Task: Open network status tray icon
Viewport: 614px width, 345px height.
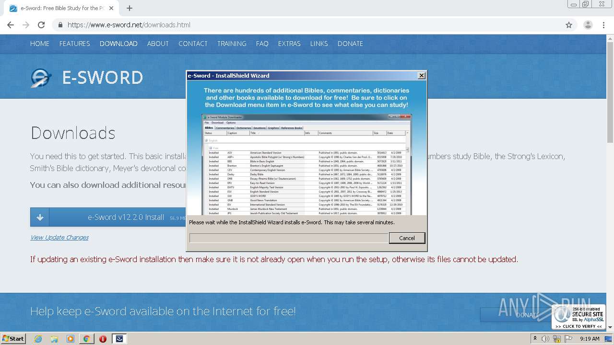Action: point(557,339)
